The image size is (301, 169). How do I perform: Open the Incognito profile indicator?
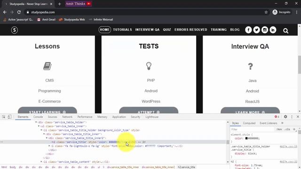click(282, 12)
